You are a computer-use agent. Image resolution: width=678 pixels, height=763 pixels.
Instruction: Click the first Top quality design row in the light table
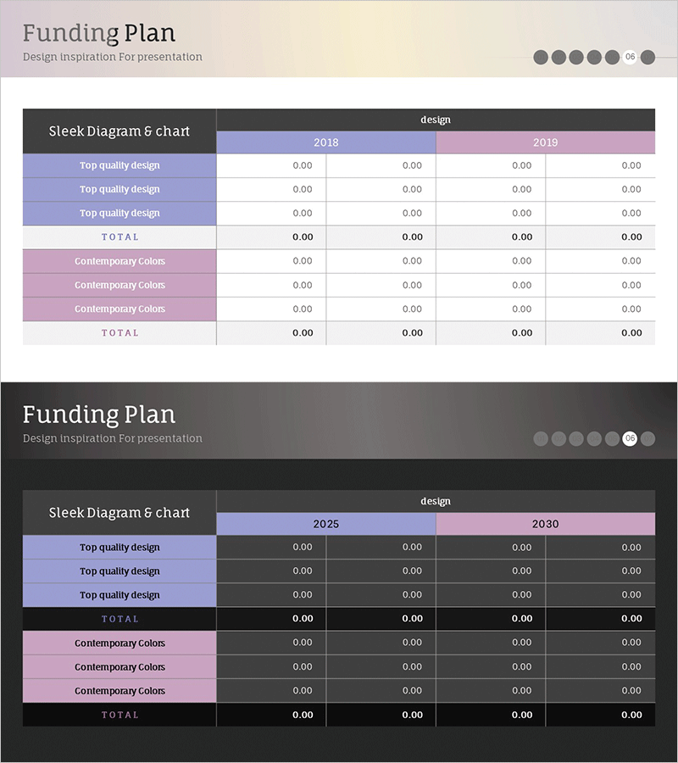click(119, 165)
